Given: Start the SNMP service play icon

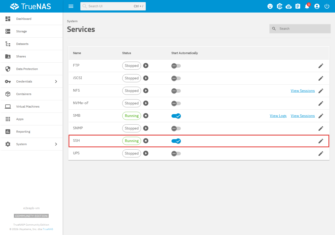Looking at the screenshot, I should coord(146,128).
